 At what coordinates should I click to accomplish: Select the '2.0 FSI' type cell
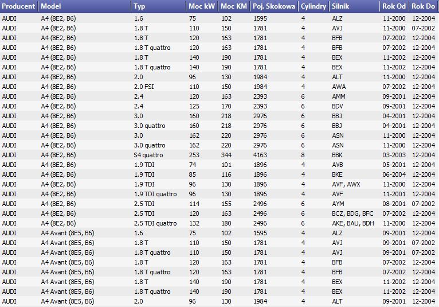pos(144,87)
